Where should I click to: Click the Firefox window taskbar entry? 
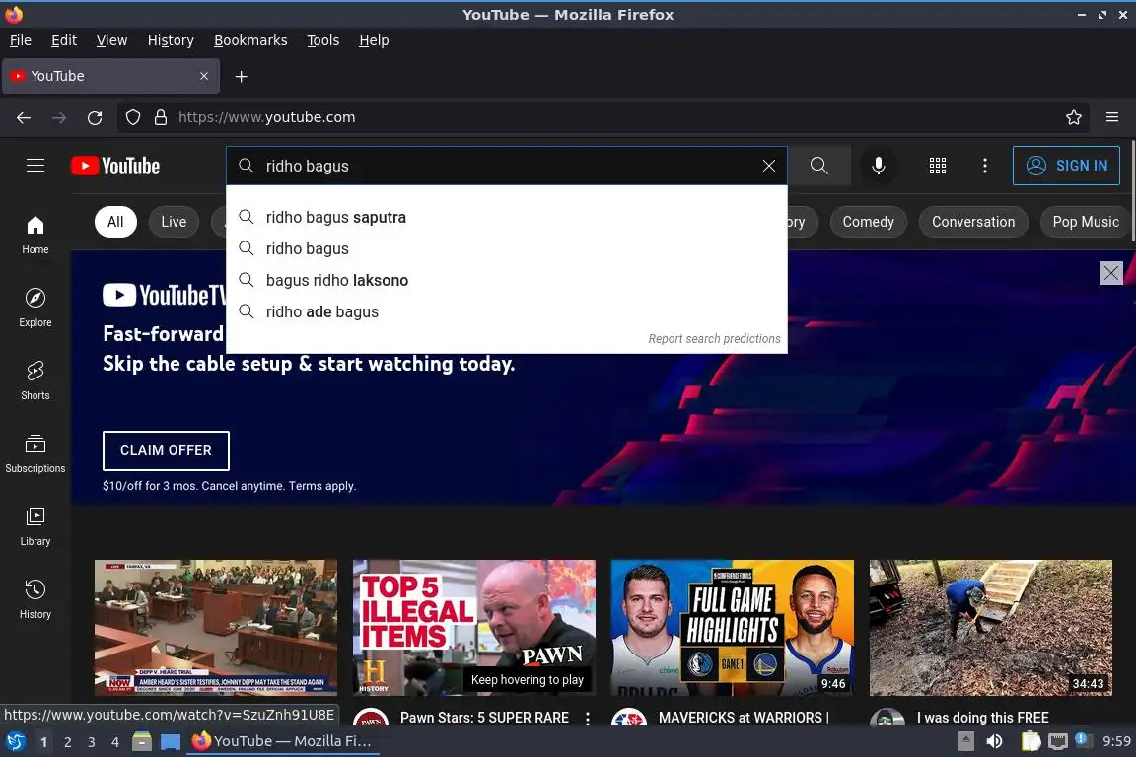(283, 741)
